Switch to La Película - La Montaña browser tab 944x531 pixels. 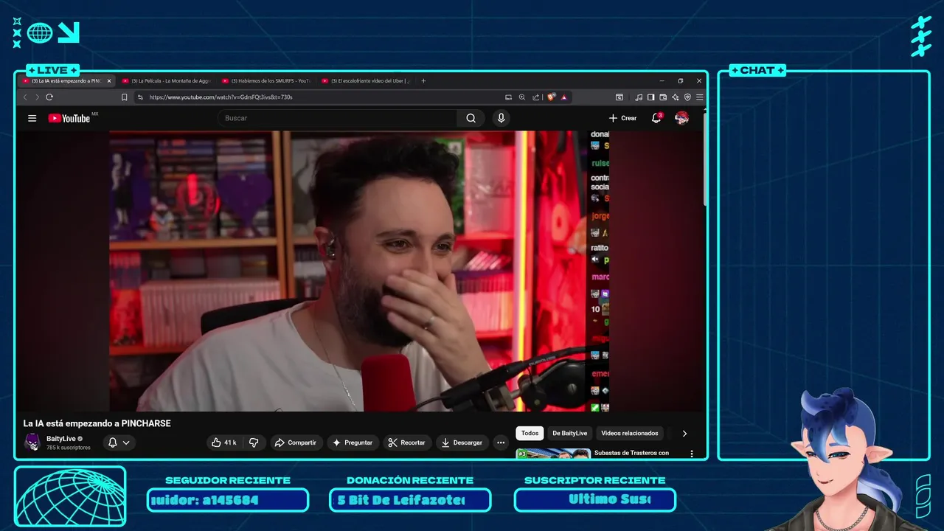coord(165,81)
